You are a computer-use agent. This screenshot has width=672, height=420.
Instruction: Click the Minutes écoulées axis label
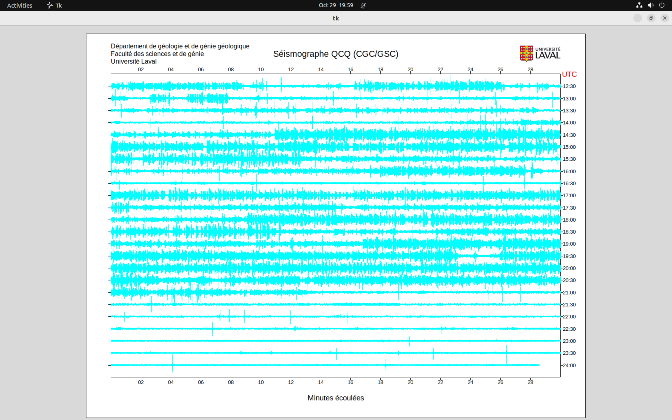[x=336, y=398]
